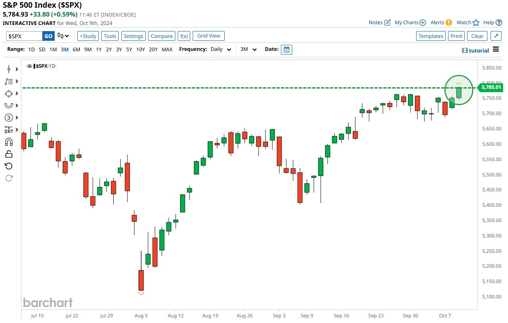Viewport: 508px width, 323px height.
Task: Select the 10Y range
Action: point(140,49)
